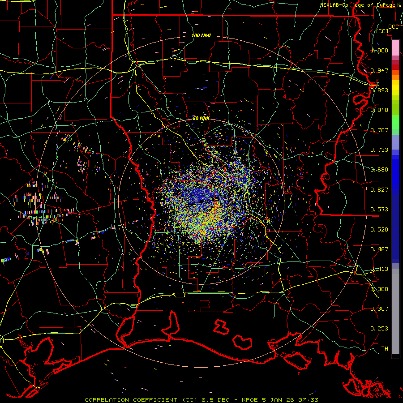Click the 50 NMI range ring label
This screenshot has height=403, width=403.
201,118
